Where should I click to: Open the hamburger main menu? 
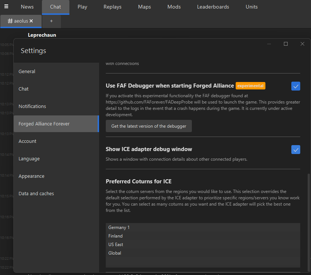click(x=6, y=7)
